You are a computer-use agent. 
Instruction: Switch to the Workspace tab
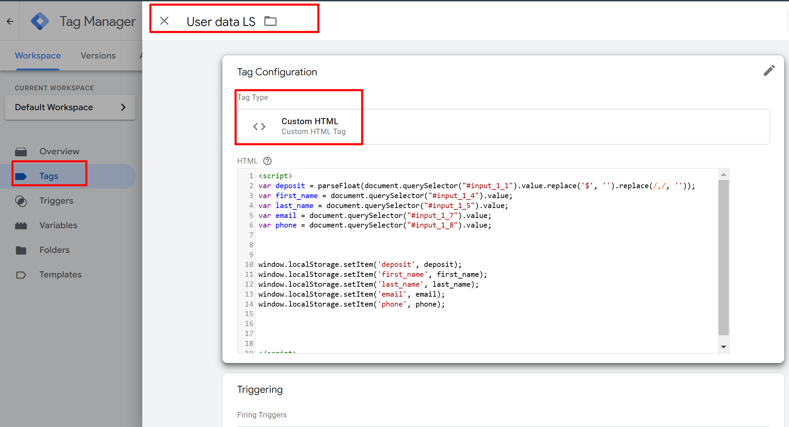point(38,55)
